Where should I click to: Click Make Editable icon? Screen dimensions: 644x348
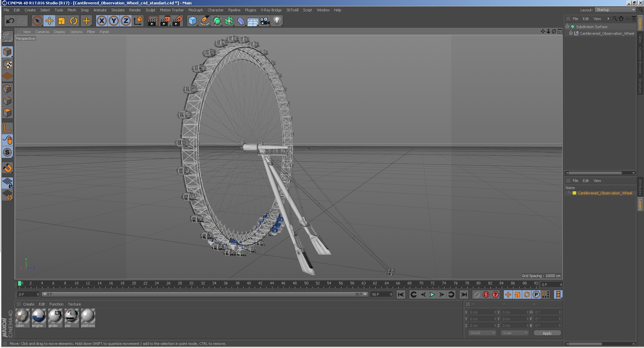7,37
